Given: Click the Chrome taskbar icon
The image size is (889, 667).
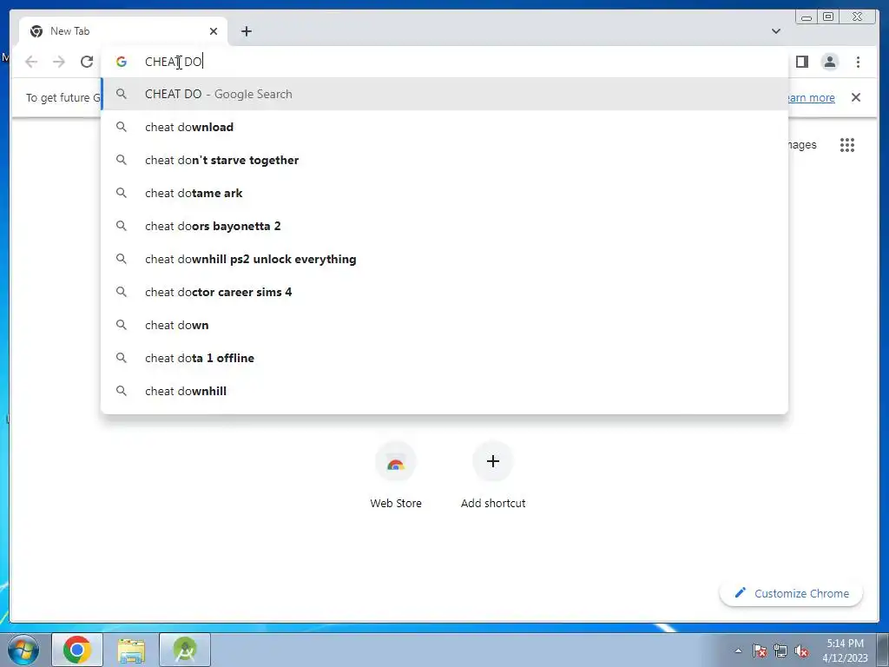Looking at the screenshot, I should click(77, 650).
